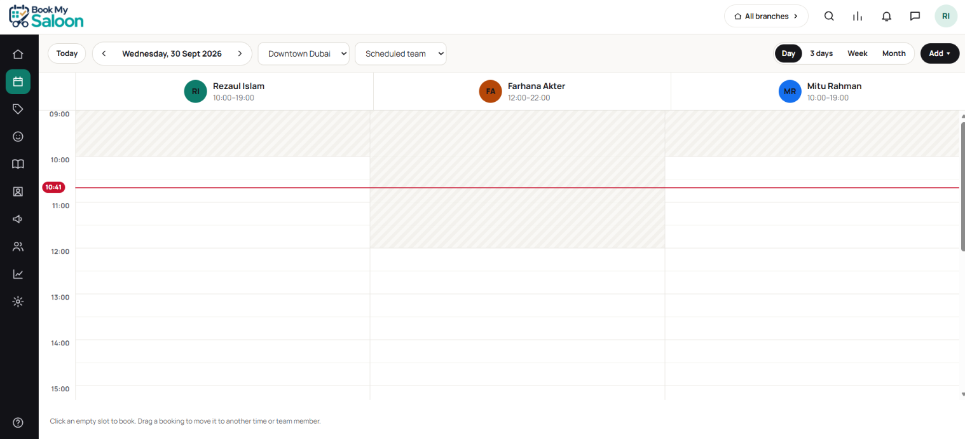Open the megaphone marketing icon
The image size is (965, 439).
click(x=18, y=219)
